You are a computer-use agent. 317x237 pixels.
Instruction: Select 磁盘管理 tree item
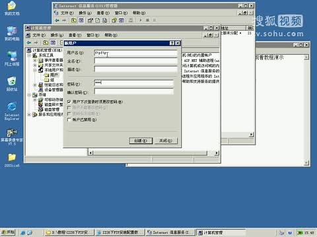pos(49,109)
